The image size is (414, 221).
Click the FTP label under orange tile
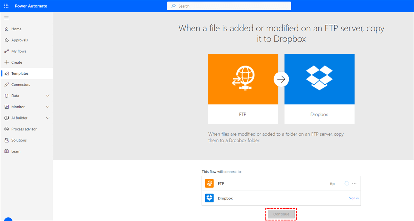243,114
